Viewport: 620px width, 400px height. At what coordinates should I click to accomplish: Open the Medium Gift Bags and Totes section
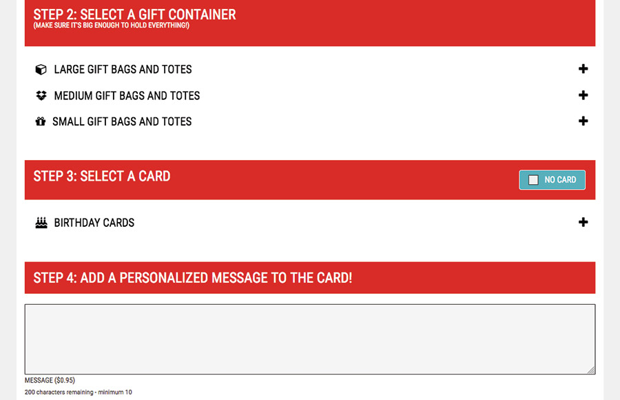pyautogui.click(x=127, y=95)
